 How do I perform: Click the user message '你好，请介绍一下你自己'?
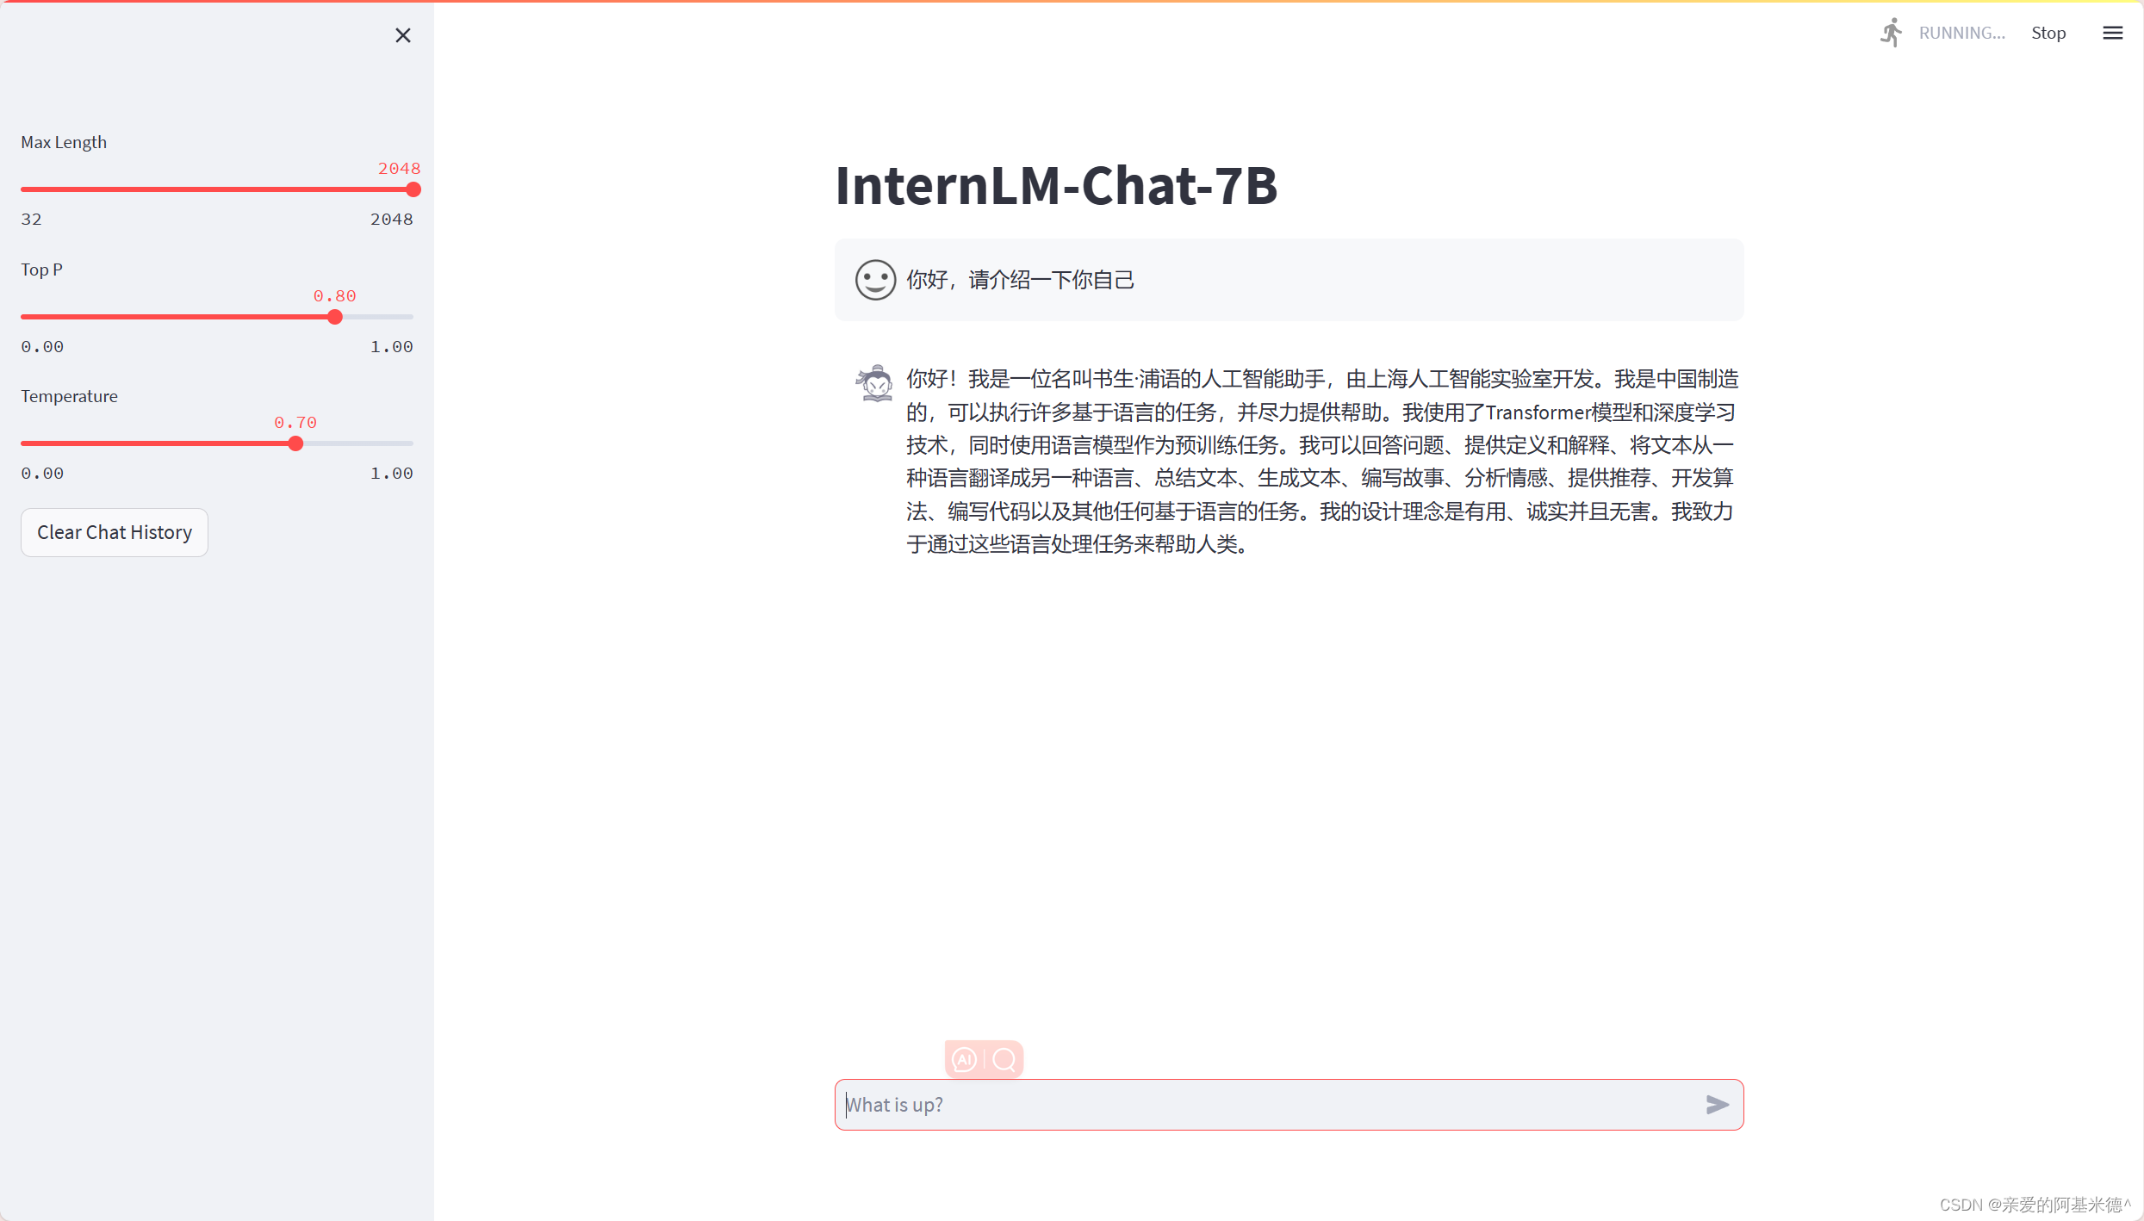1020,280
